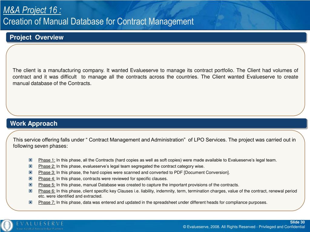Click the bullet icon beside Phase 7
The width and height of the screenshot is (310, 232).
coord(31,202)
